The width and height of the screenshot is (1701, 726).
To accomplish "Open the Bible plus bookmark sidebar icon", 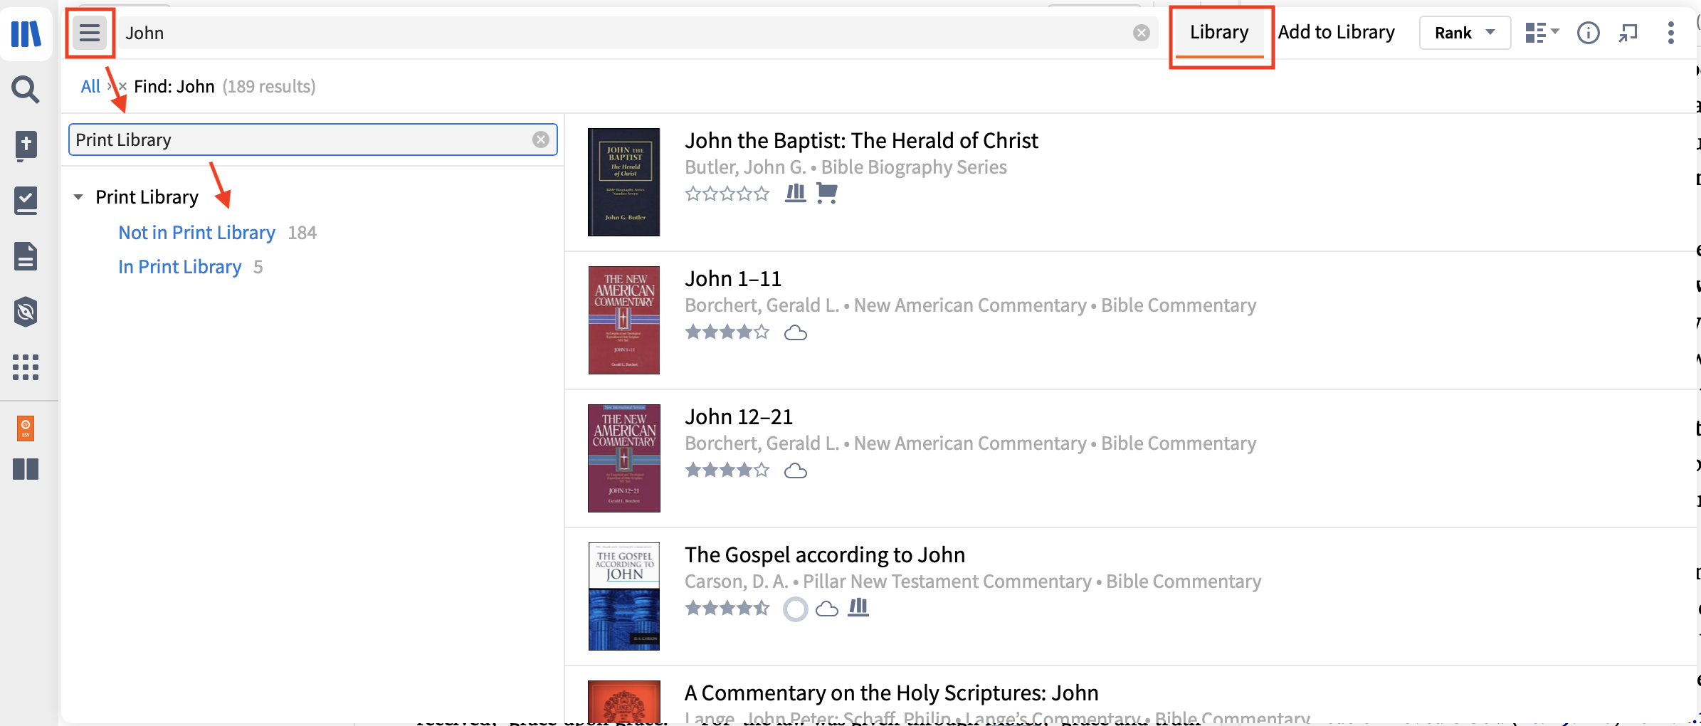I will tap(26, 146).
